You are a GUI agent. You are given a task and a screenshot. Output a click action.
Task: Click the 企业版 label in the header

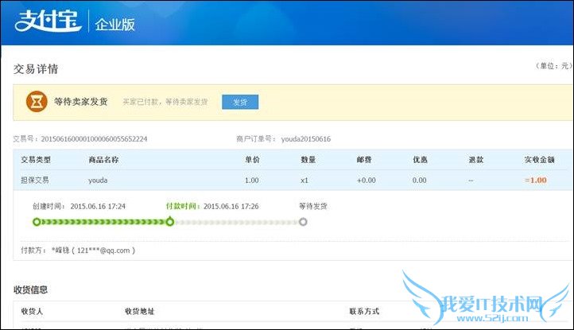point(115,25)
